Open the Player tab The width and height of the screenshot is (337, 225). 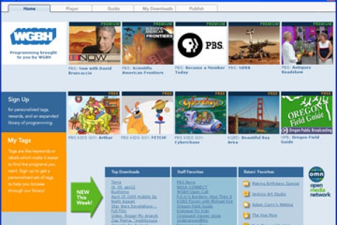72,8
